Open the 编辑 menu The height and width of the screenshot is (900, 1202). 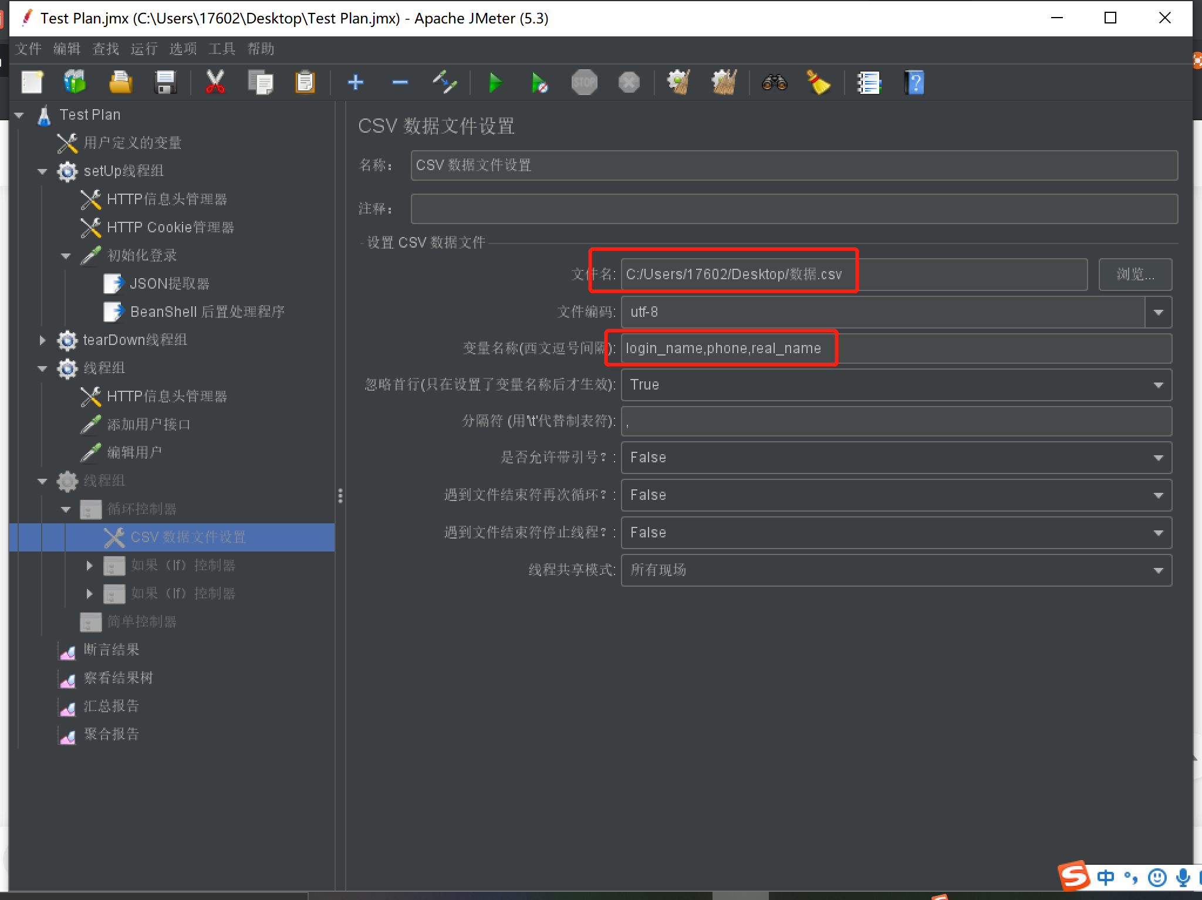(x=67, y=49)
